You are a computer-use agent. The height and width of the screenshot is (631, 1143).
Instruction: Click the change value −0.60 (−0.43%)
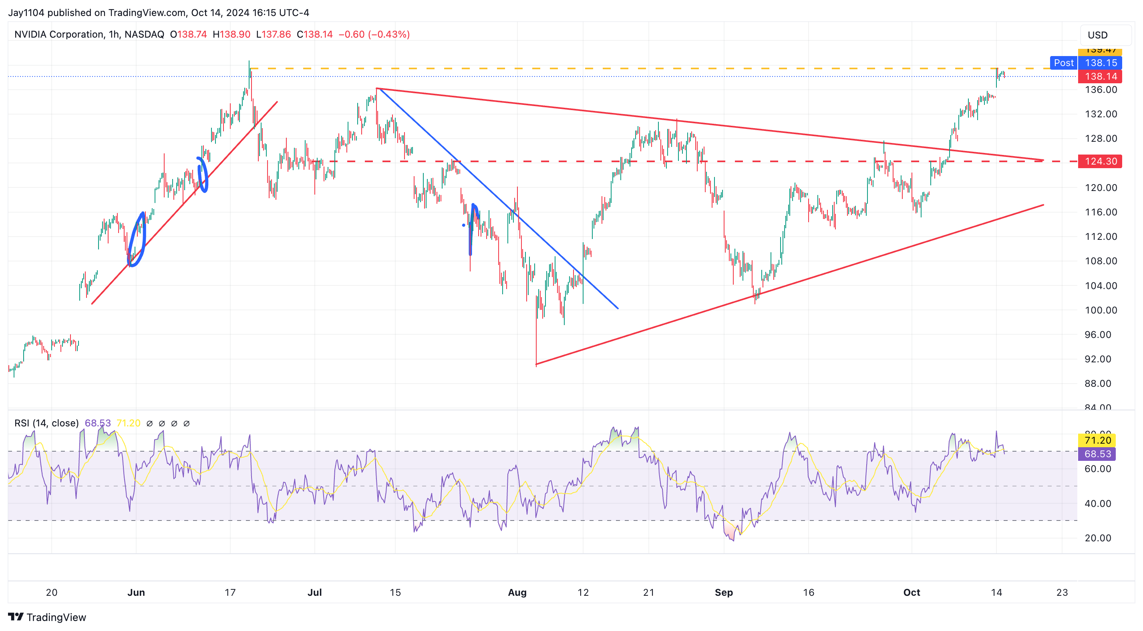[374, 34]
